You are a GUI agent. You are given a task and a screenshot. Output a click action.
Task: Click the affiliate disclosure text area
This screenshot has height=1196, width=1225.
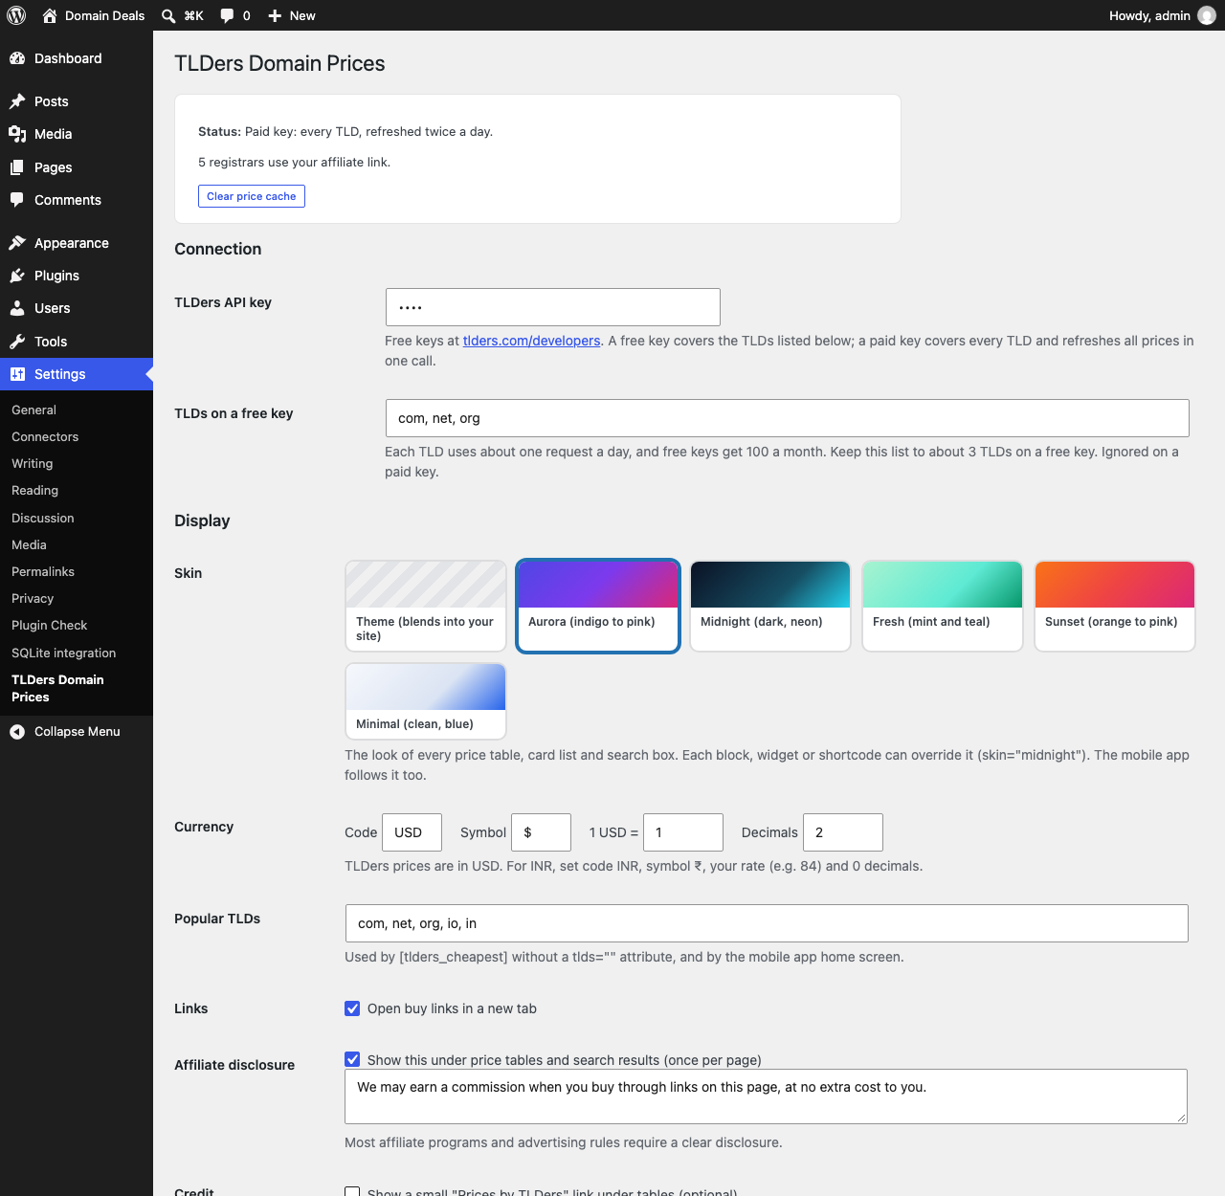[766, 1096]
